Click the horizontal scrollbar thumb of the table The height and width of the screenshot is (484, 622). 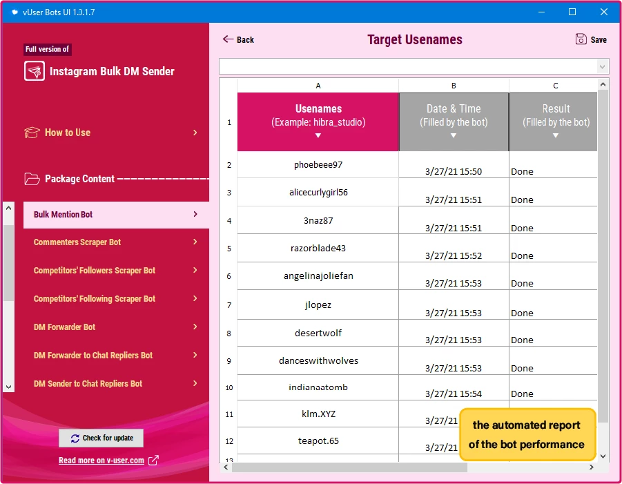click(x=349, y=467)
